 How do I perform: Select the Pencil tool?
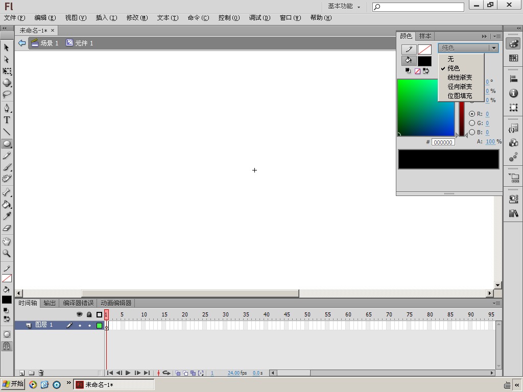pyautogui.click(x=7, y=156)
